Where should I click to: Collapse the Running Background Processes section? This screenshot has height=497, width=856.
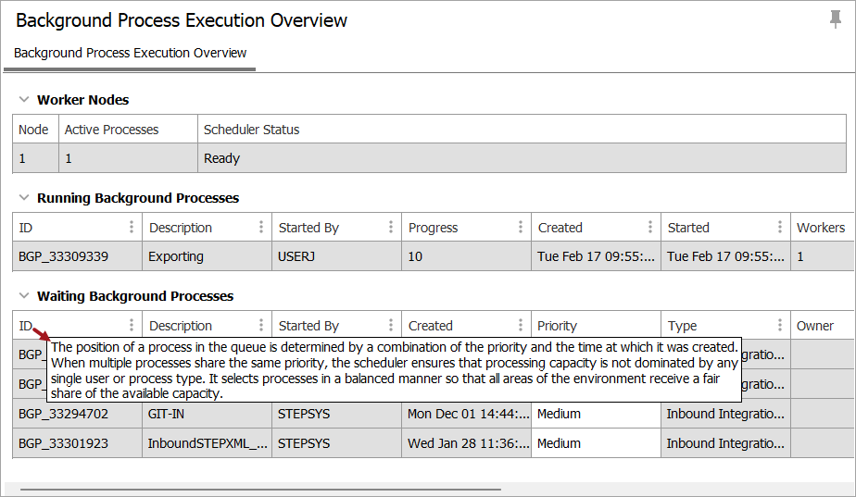click(23, 198)
